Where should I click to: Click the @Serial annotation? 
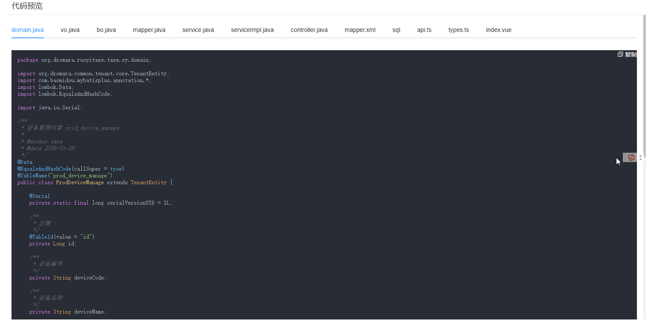point(40,196)
